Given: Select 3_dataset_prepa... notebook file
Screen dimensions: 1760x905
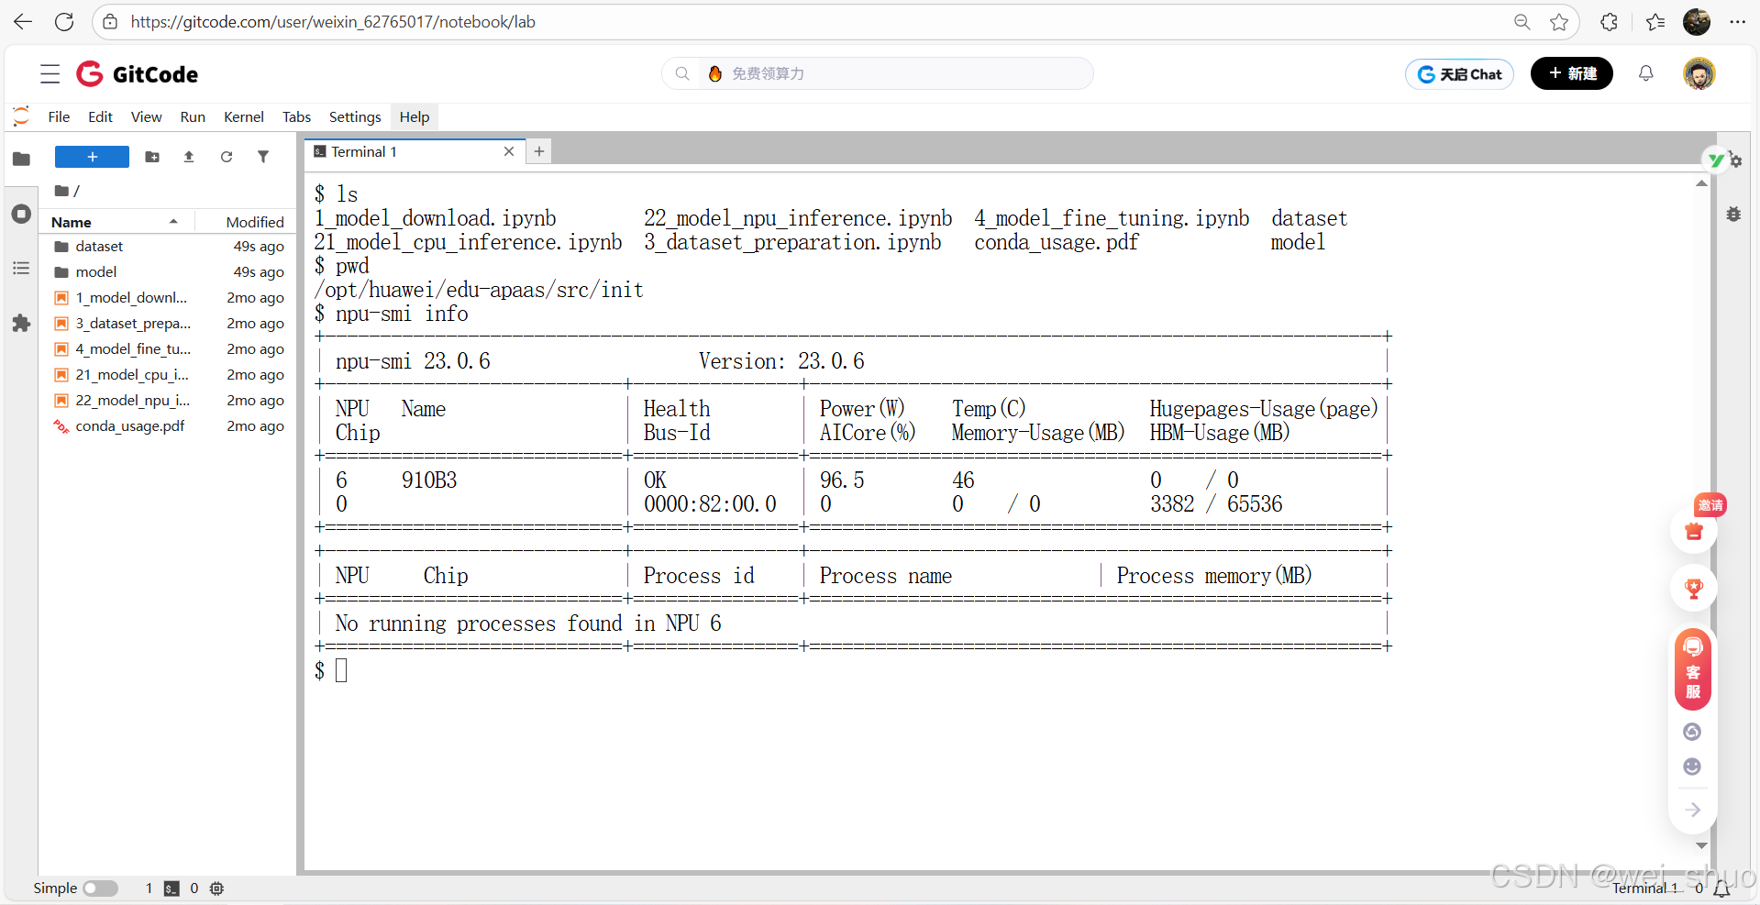Looking at the screenshot, I should point(169,323).
